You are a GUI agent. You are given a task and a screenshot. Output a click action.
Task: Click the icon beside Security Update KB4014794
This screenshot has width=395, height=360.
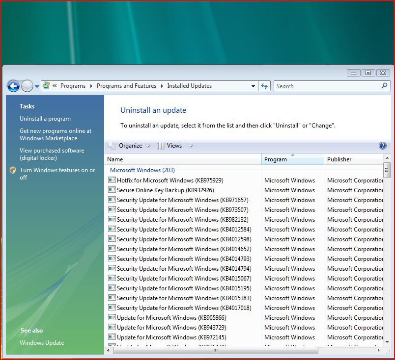click(112, 268)
